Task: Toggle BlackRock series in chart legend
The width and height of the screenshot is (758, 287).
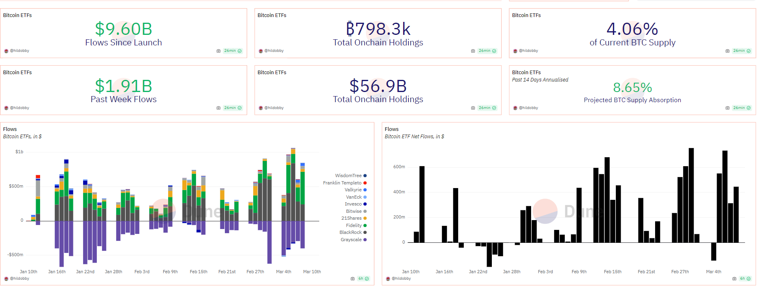Action: (x=350, y=233)
